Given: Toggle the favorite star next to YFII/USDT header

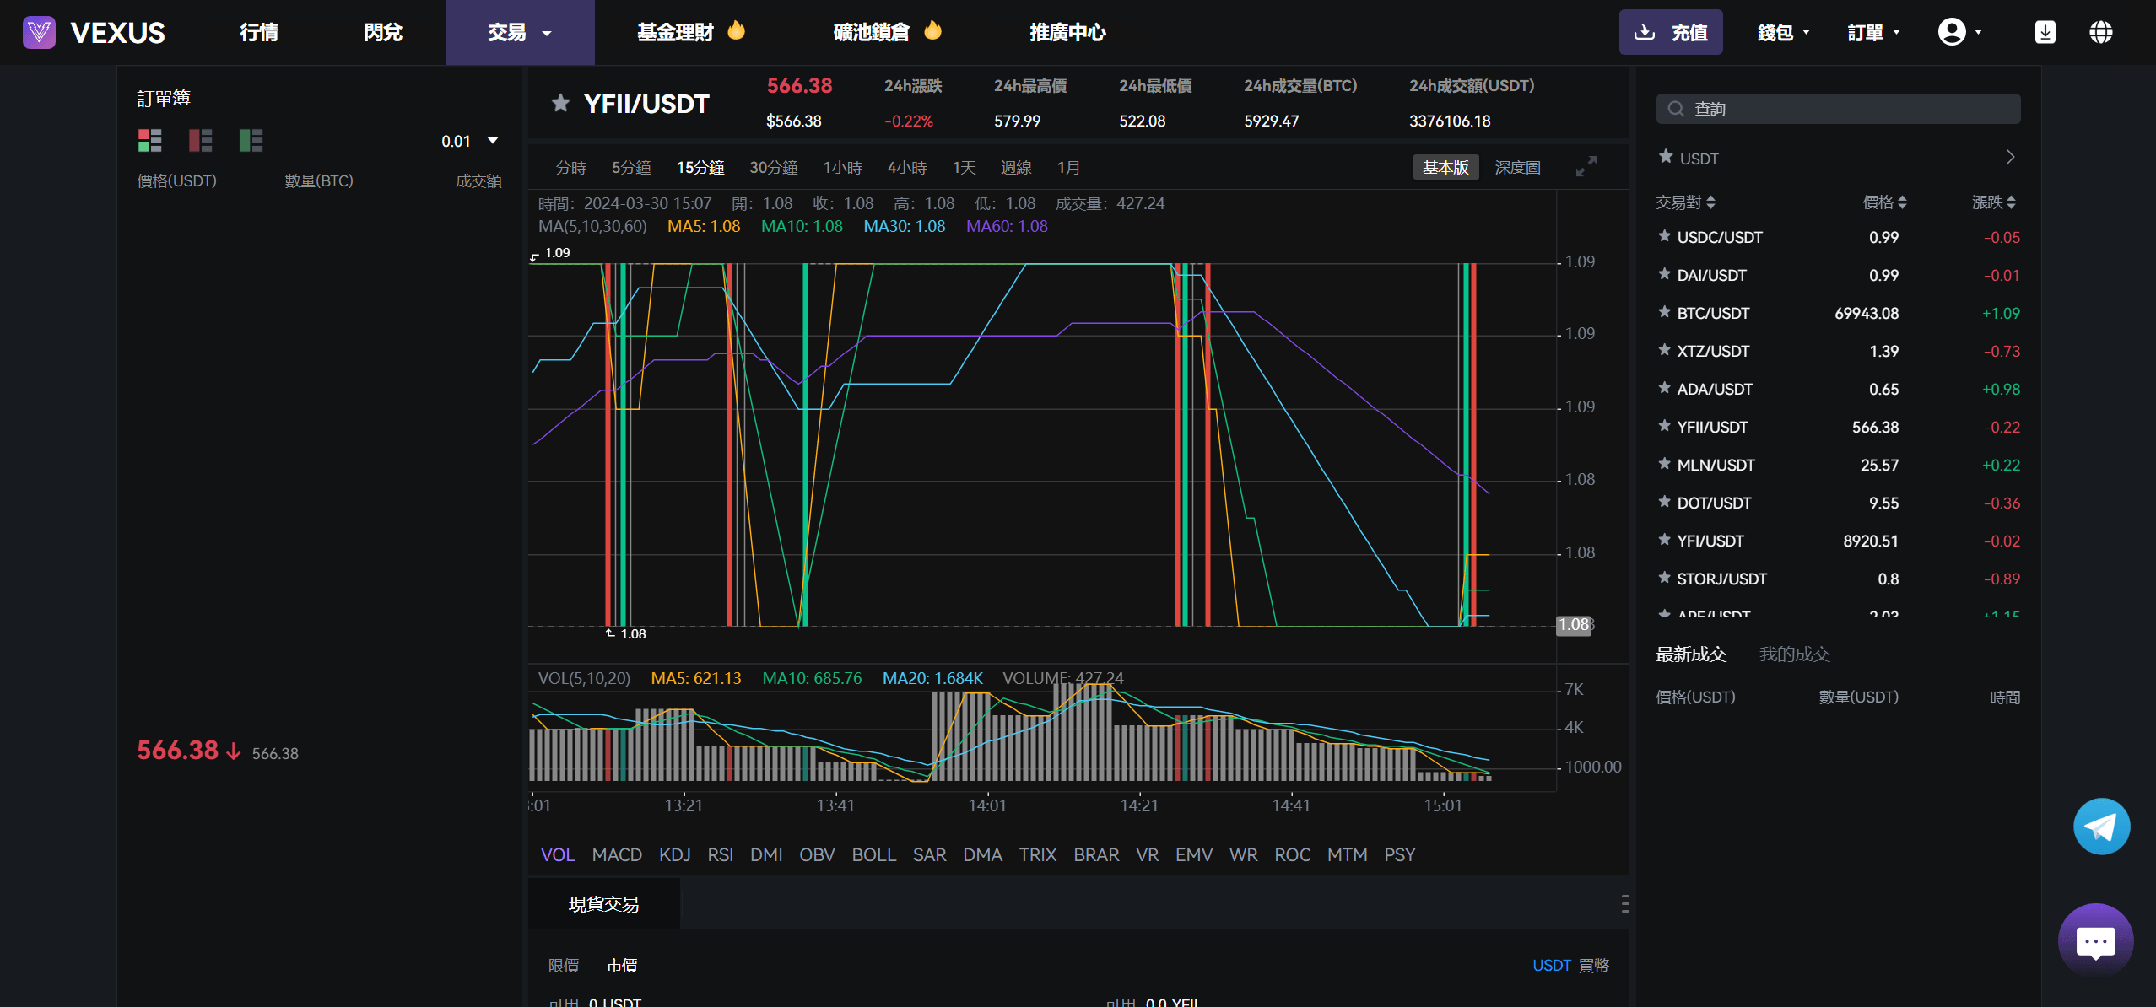Looking at the screenshot, I should click(559, 103).
